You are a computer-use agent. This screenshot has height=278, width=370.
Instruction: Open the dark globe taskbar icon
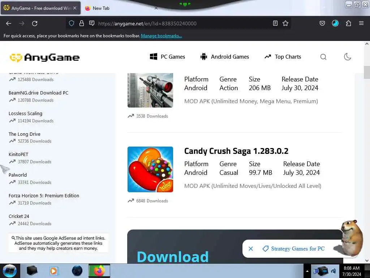click(x=77, y=271)
